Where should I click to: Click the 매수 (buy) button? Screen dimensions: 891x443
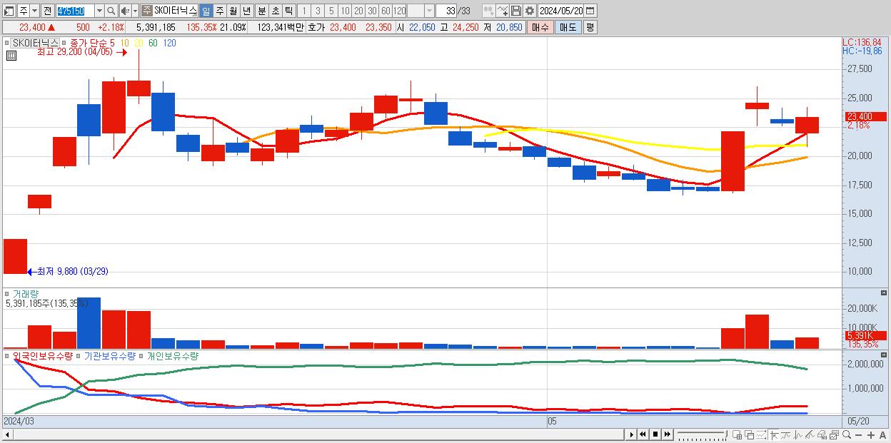[x=540, y=27]
